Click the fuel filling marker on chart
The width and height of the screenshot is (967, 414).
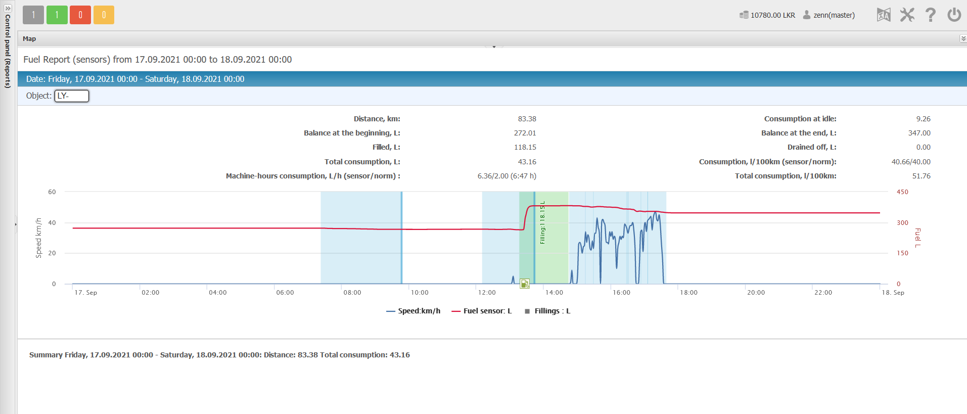pos(525,284)
